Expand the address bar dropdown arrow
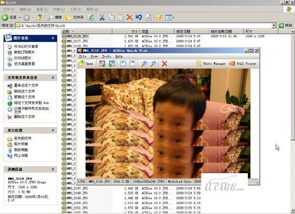The height and width of the screenshot is (214, 295). coord(274,25)
